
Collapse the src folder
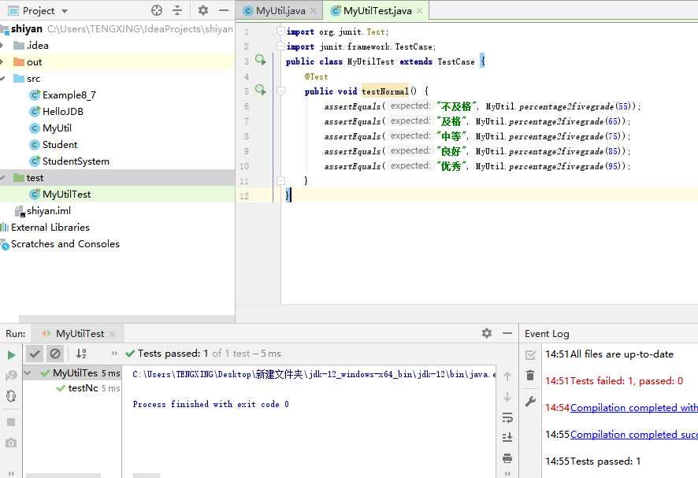click(2, 79)
